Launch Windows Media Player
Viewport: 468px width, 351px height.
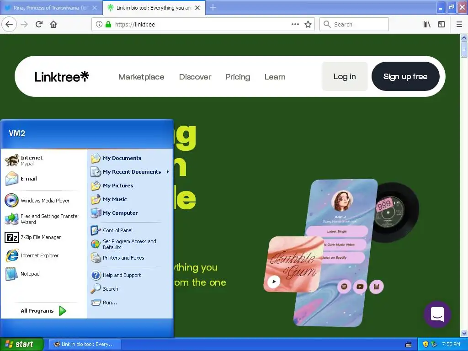coord(43,201)
